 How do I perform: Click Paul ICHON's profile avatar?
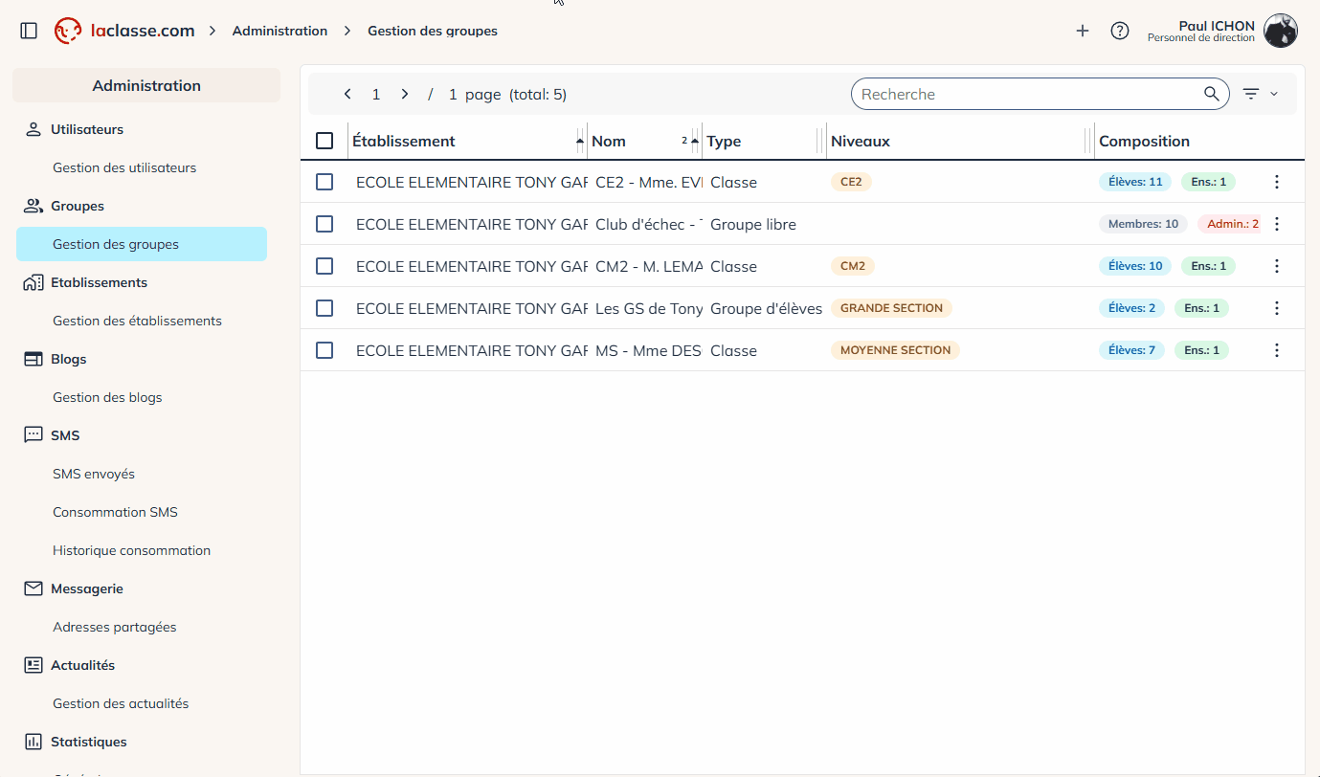point(1280,31)
